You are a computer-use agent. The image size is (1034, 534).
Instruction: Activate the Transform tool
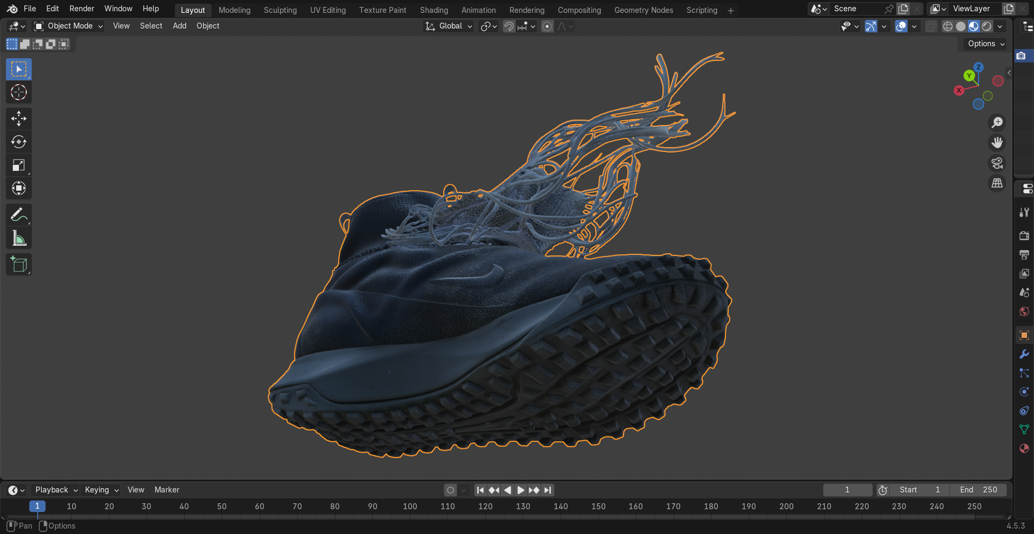pos(19,188)
